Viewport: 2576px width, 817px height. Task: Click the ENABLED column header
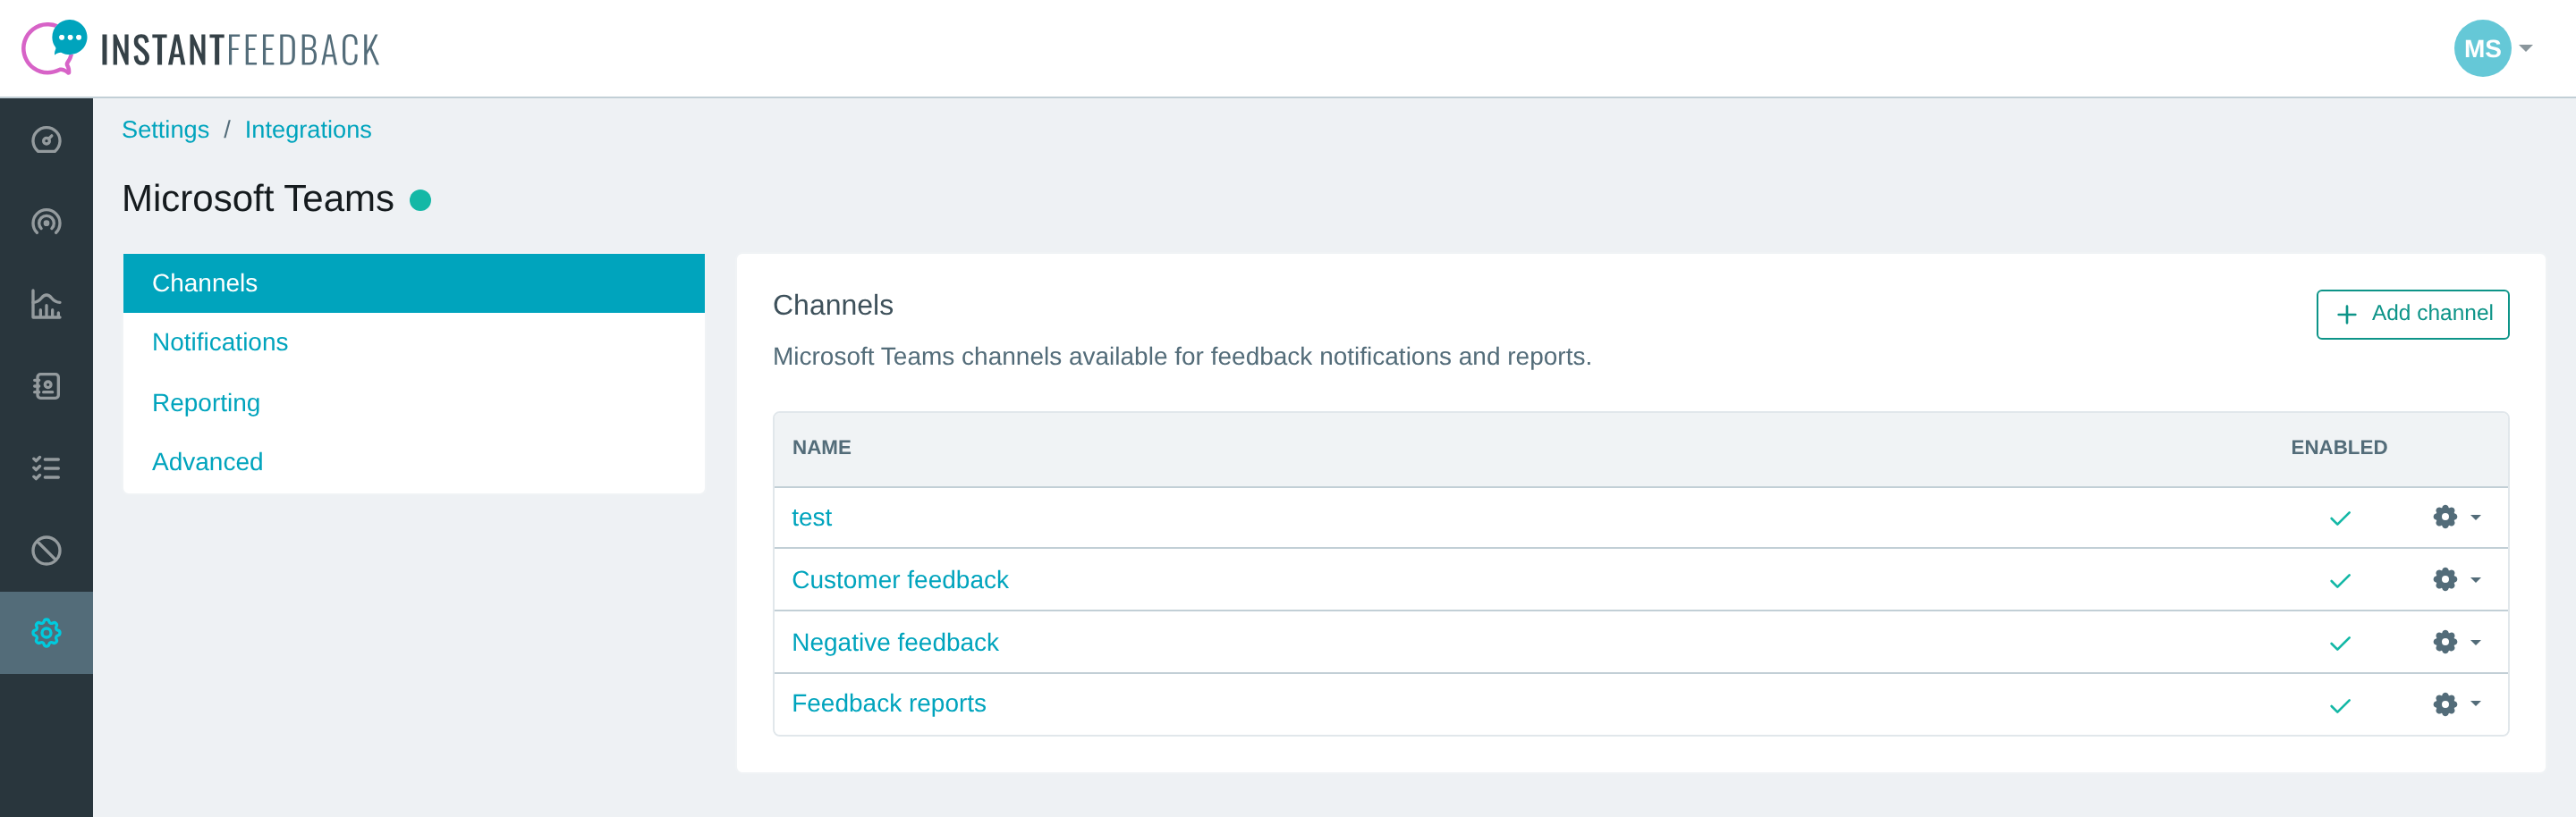pyautogui.click(x=2338, y=448)
